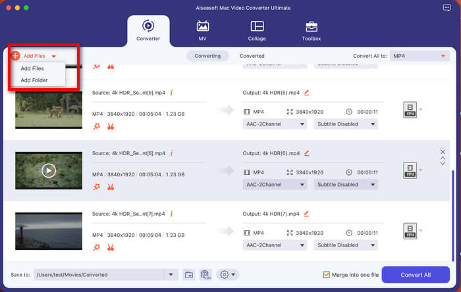Show info for 4k HDR_Se...nt[6].mp4 source

[x=171, y=153]
